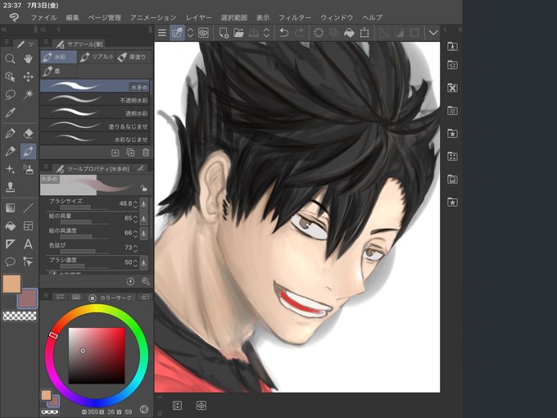Select the Zoom magnifier tool
Viewport: 557px width, 418px height.
tap(10, 59)
